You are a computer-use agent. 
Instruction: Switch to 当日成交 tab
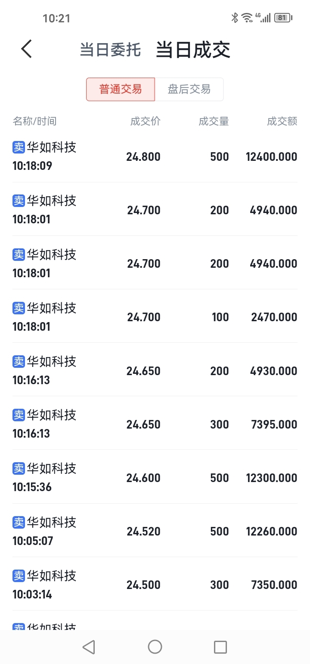click(x=193, y=50)
